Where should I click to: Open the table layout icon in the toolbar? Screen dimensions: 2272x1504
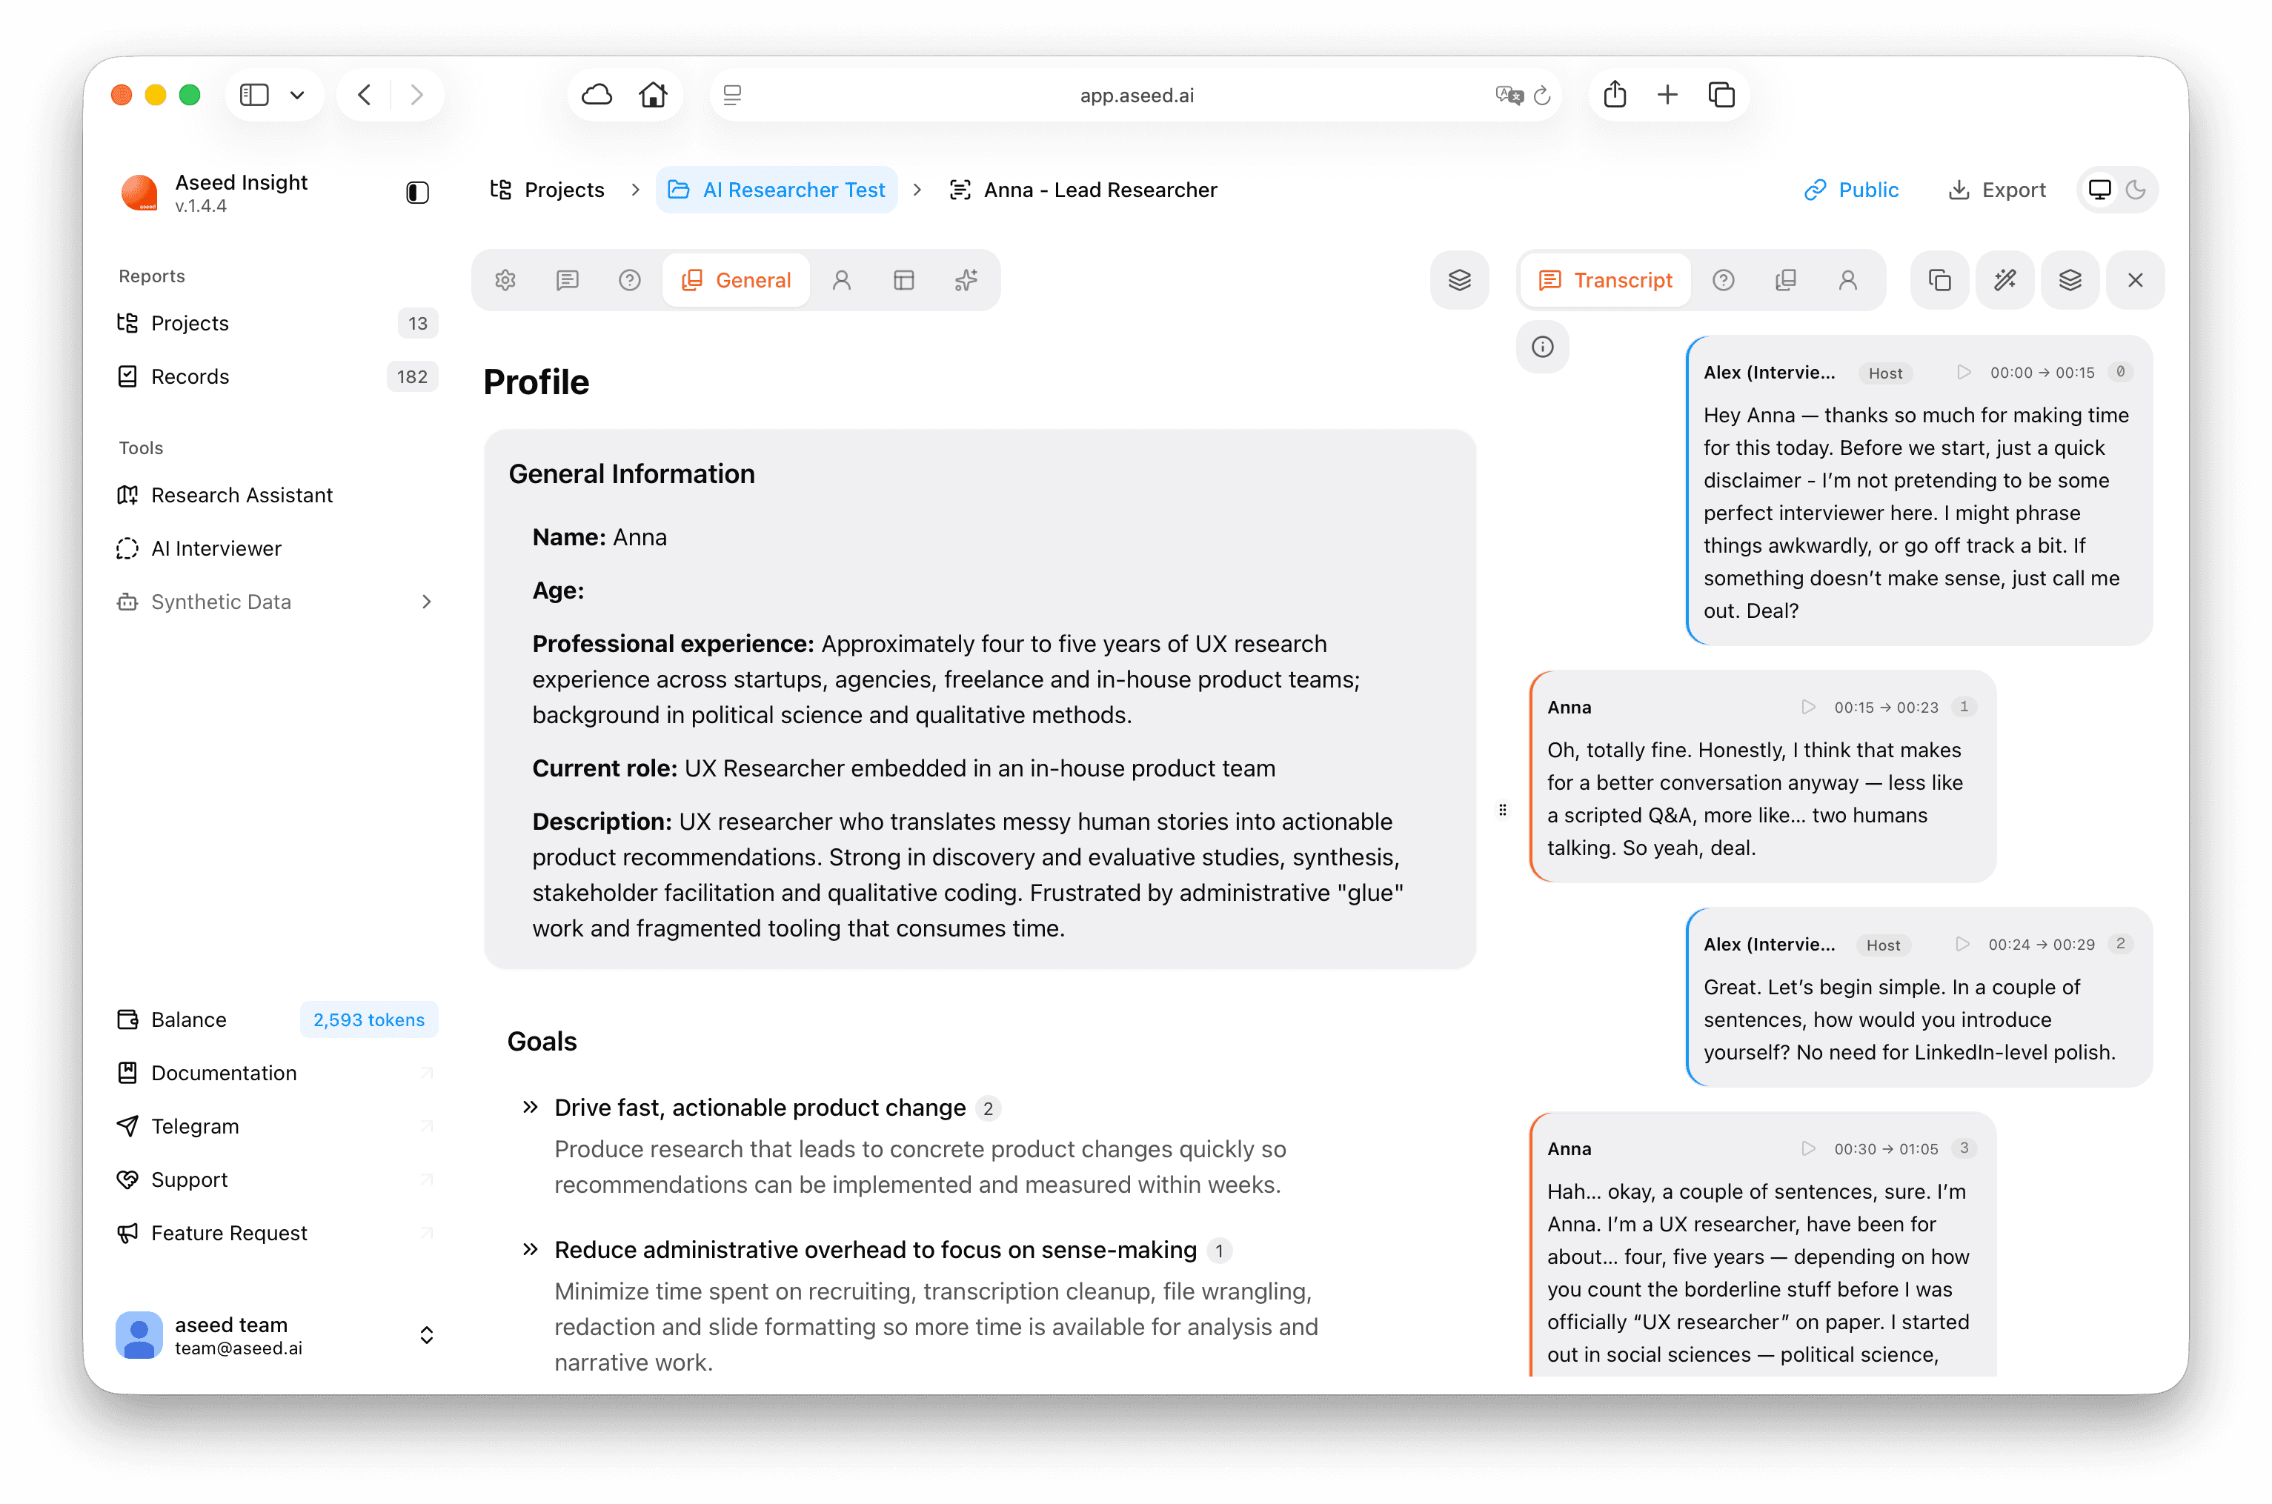click(904, 279)
